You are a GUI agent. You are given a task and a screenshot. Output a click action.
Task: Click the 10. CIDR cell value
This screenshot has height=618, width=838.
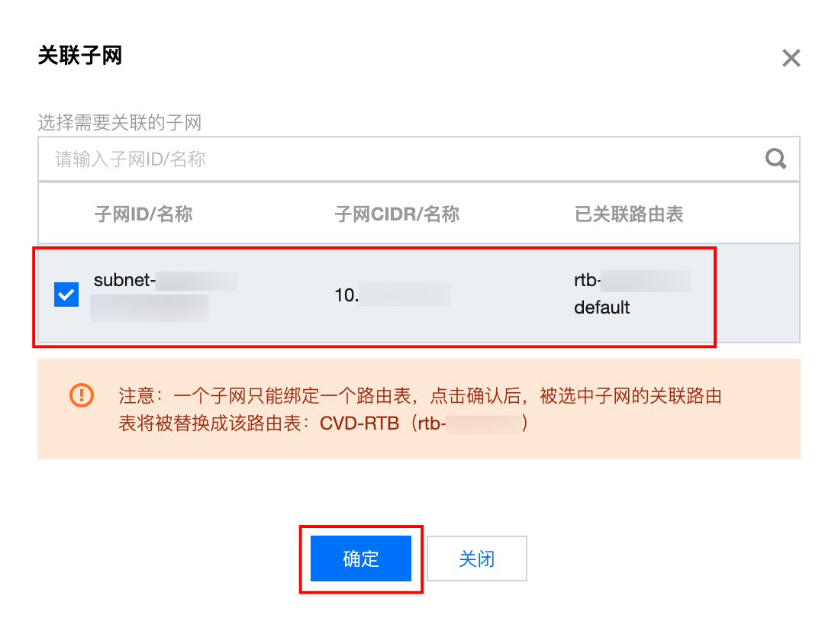click(x=392, y=295)
